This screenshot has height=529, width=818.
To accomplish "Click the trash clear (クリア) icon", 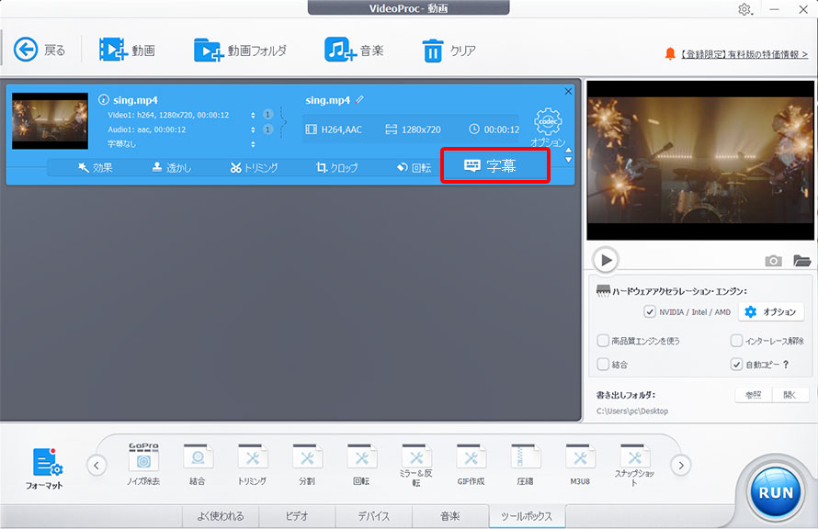I will tap(432, 50).
